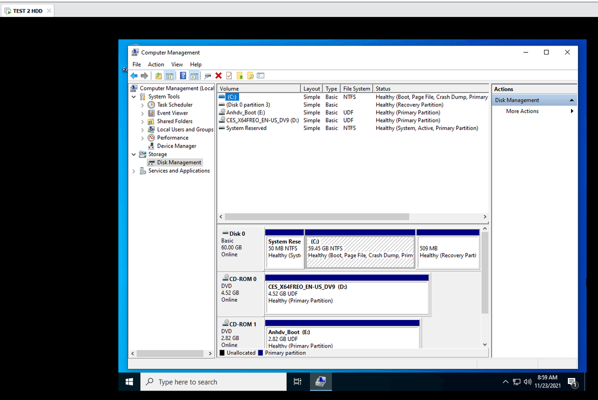
Task: Expand Local Users and Groups node
Action: [142, 130]
